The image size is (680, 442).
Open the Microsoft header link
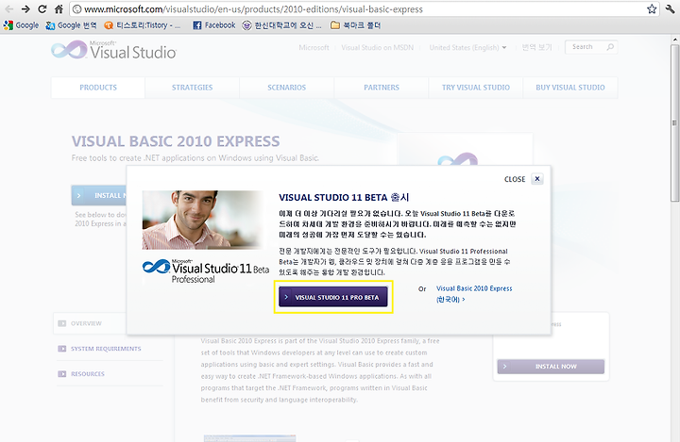(314, 48)
